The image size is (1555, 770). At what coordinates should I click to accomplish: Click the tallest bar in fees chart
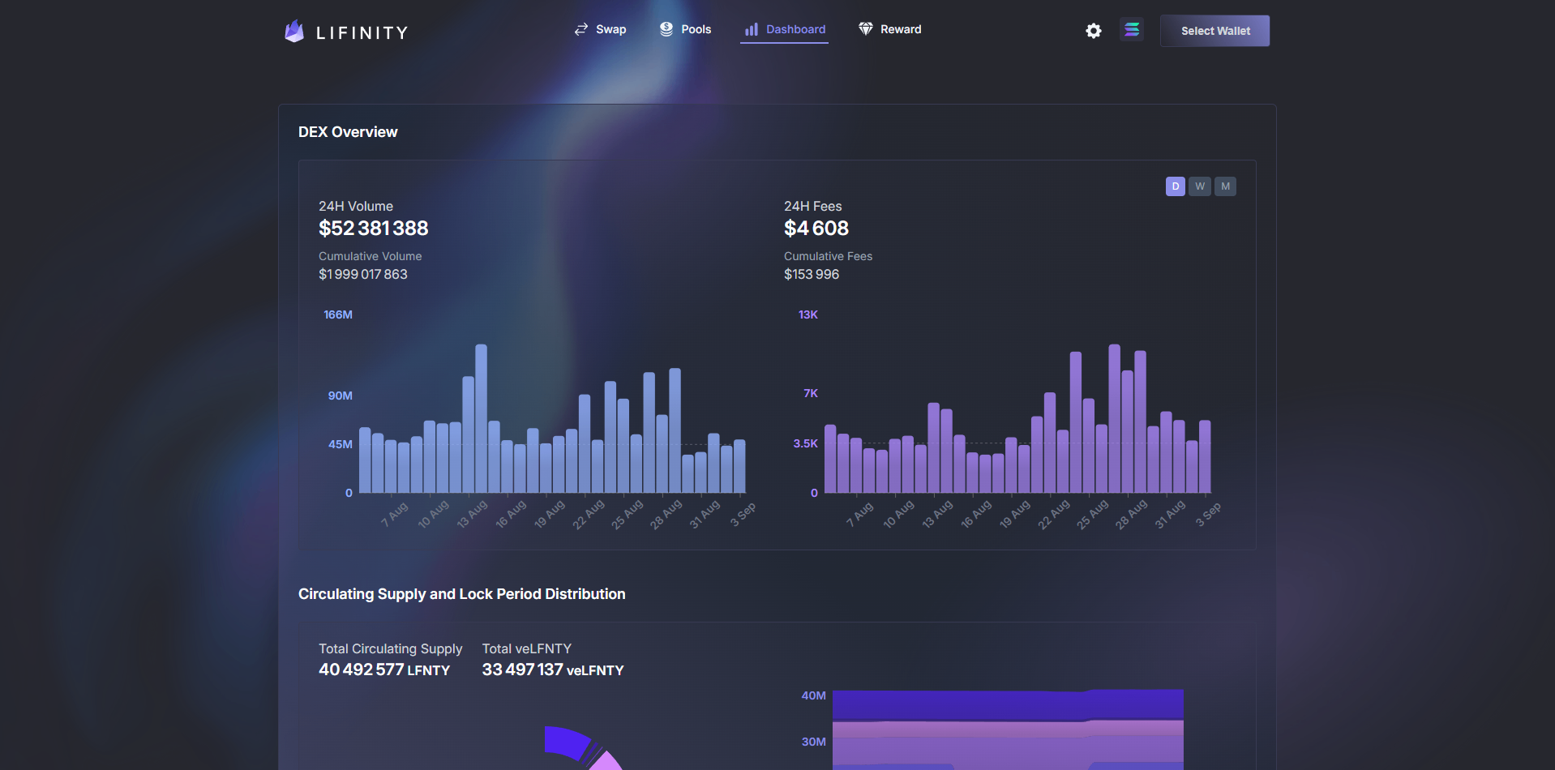[1114, 418]
